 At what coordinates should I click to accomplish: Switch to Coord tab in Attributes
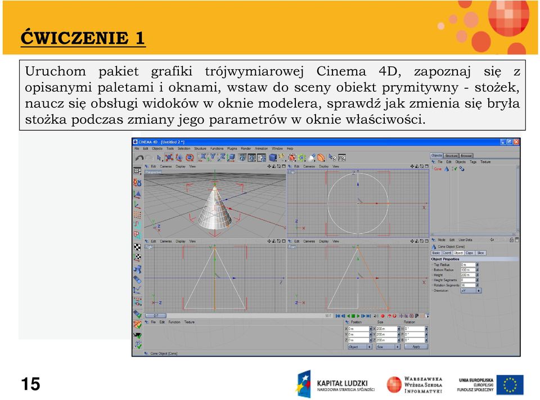(x=447, y=253)
